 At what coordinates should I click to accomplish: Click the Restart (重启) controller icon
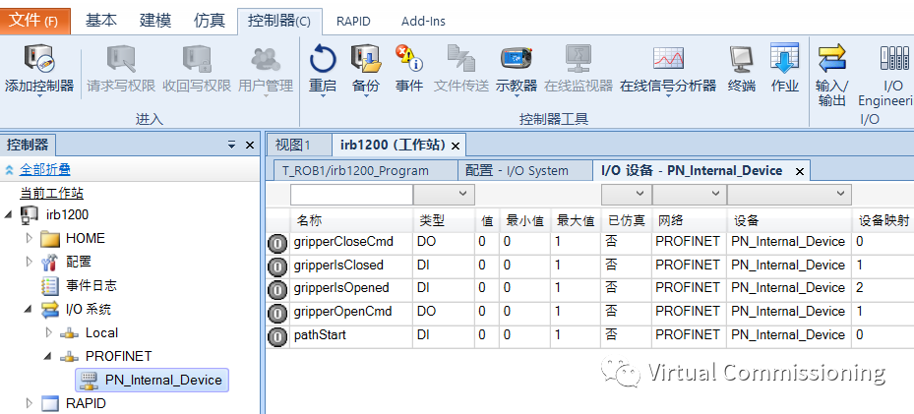coord(323,58)
